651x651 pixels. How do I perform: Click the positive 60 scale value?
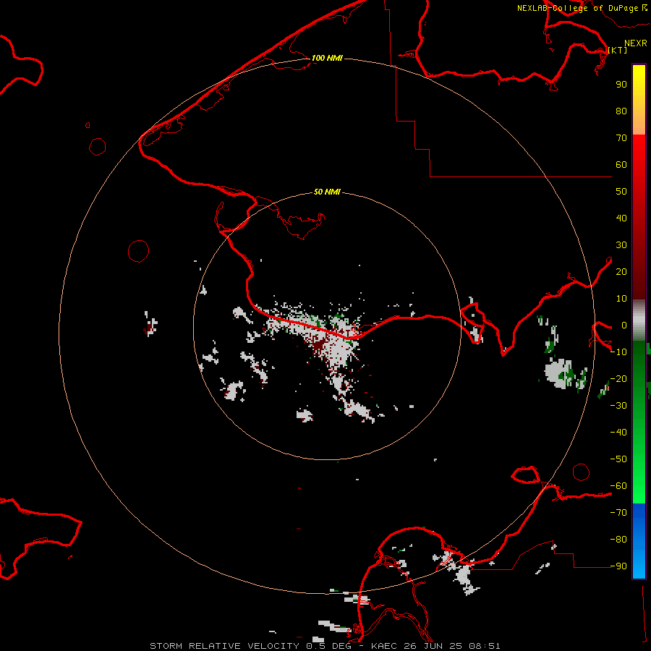tap(621, 164)
